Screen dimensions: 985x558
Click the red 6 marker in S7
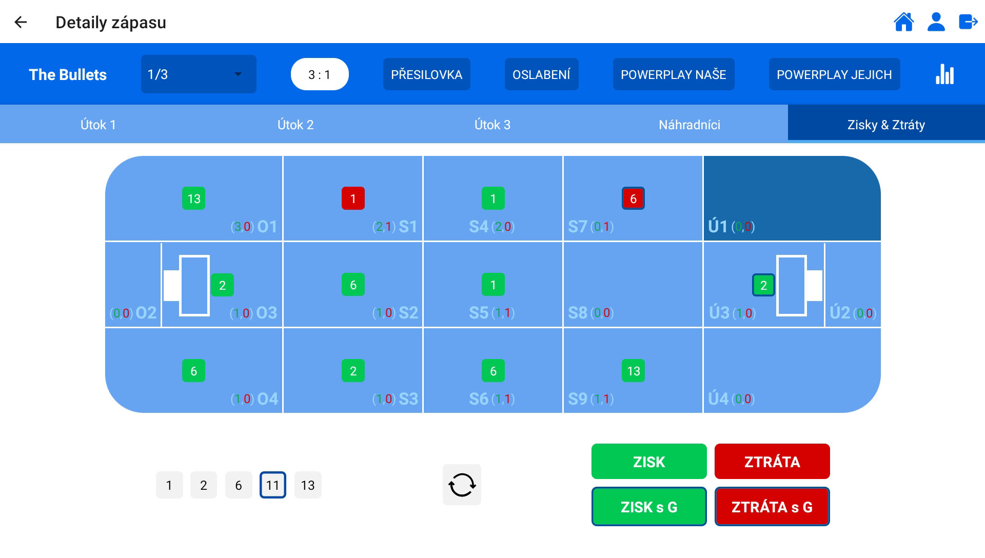633,198
